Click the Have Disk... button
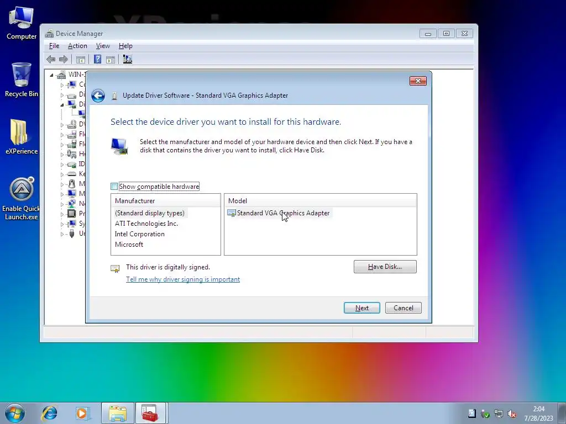 pyautogui.click(x=385, y=267)
